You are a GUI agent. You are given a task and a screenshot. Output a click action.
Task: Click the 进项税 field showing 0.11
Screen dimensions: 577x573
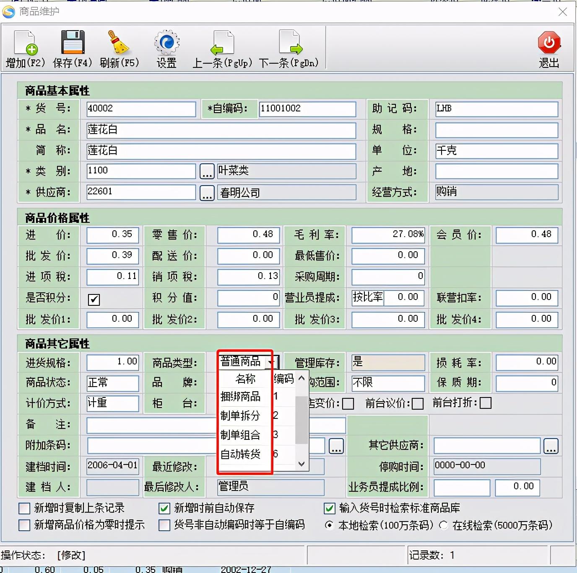pos(113,277)
